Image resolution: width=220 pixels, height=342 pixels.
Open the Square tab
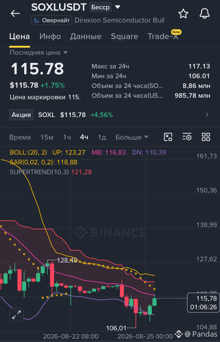124,36
